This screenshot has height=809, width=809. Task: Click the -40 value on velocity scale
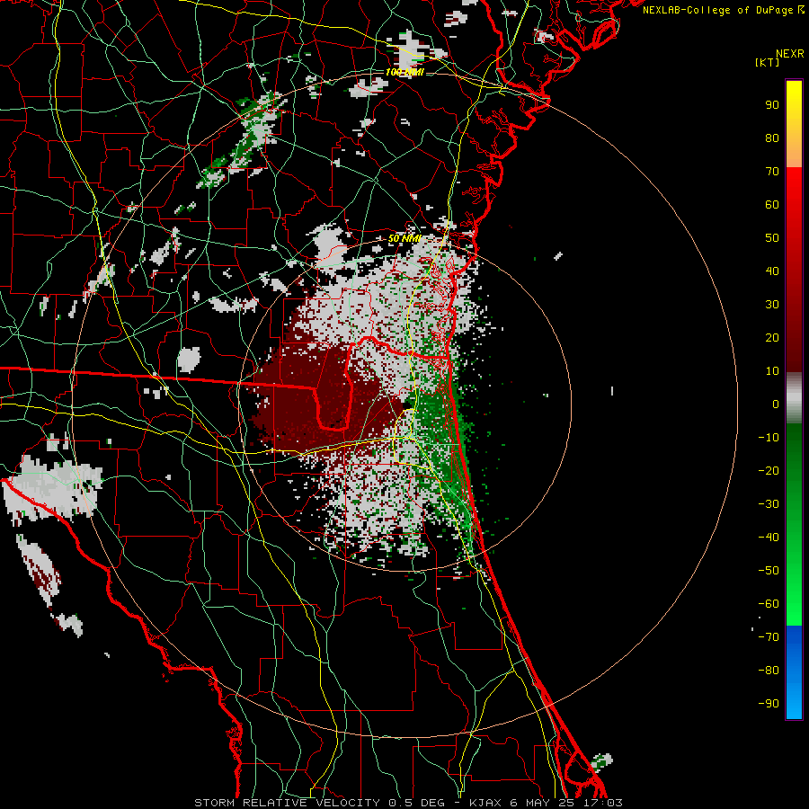[x=769, y=538]
